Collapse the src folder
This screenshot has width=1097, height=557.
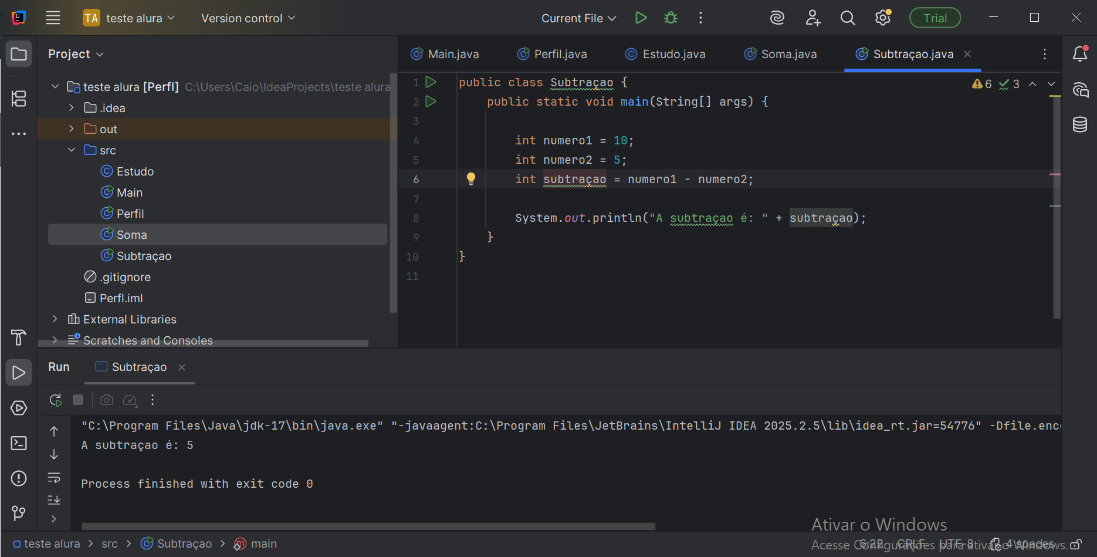pyautogui.click(x=72, y=150)
